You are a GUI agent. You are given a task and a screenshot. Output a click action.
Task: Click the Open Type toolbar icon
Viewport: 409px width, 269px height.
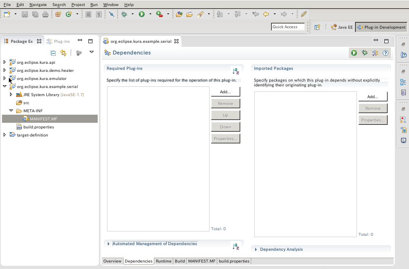(179, 15)
